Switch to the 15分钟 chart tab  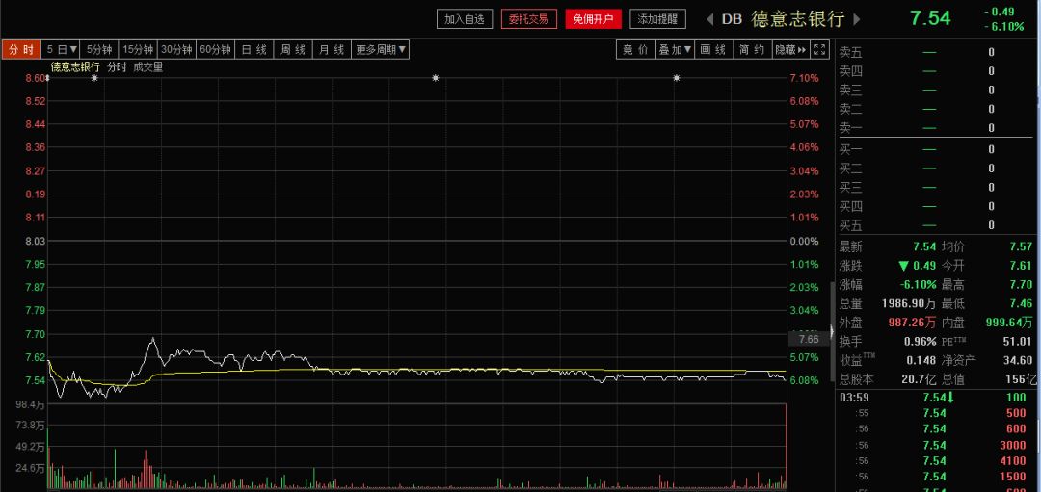(x=139, y=50)
